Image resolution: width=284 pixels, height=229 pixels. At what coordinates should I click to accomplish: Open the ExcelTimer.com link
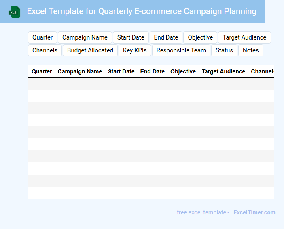[254, 212]
